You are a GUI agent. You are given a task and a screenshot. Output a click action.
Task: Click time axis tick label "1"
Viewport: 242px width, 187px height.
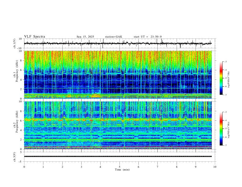point(43,167)
